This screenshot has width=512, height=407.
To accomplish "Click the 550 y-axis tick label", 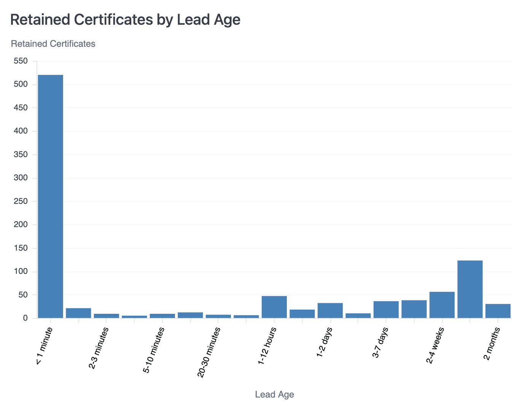I will click(x=21, y=61).
